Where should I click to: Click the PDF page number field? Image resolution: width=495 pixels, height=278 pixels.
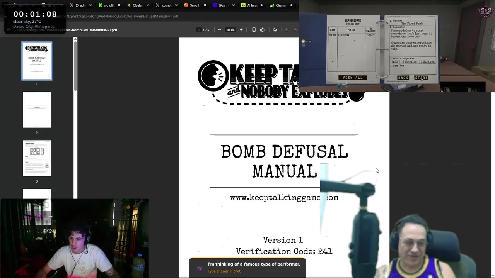(x=199, y=30)
